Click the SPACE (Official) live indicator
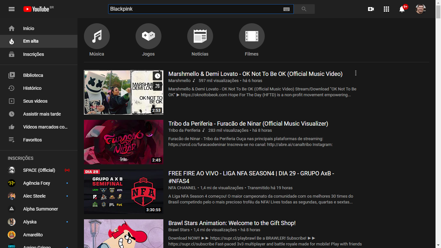The height and width of the screenshot is (248, 441). 67,170
